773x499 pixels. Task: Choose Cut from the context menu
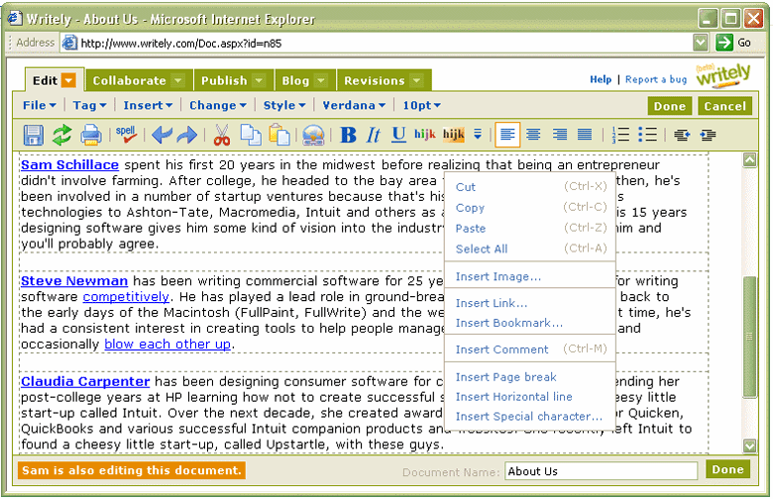tap(530, 187)
